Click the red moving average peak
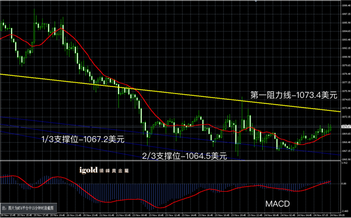Viewport: 351px width, 218px height. [x=61, y=29]
